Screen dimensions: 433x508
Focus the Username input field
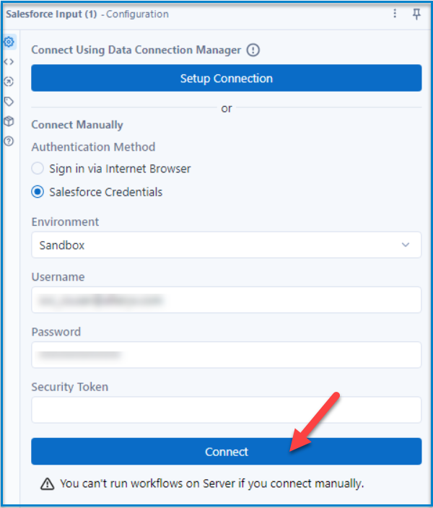click(226, 299)
